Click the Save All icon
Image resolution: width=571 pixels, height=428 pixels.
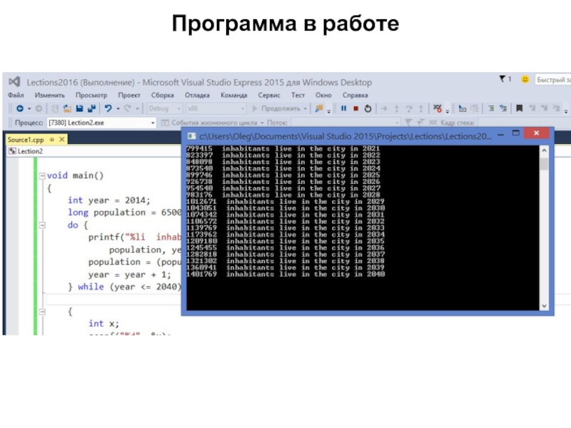91,108
